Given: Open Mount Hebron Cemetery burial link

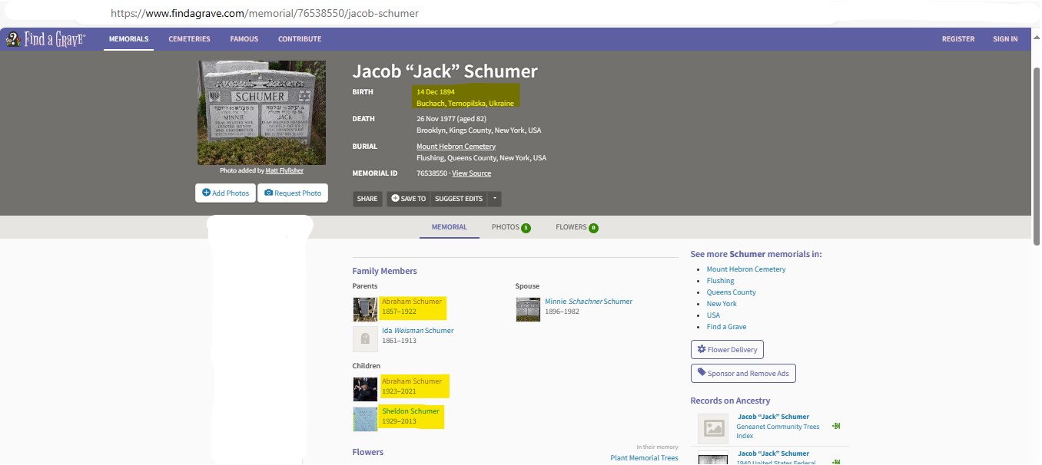Looking at the screenshot, I should [x=456, y=147].
